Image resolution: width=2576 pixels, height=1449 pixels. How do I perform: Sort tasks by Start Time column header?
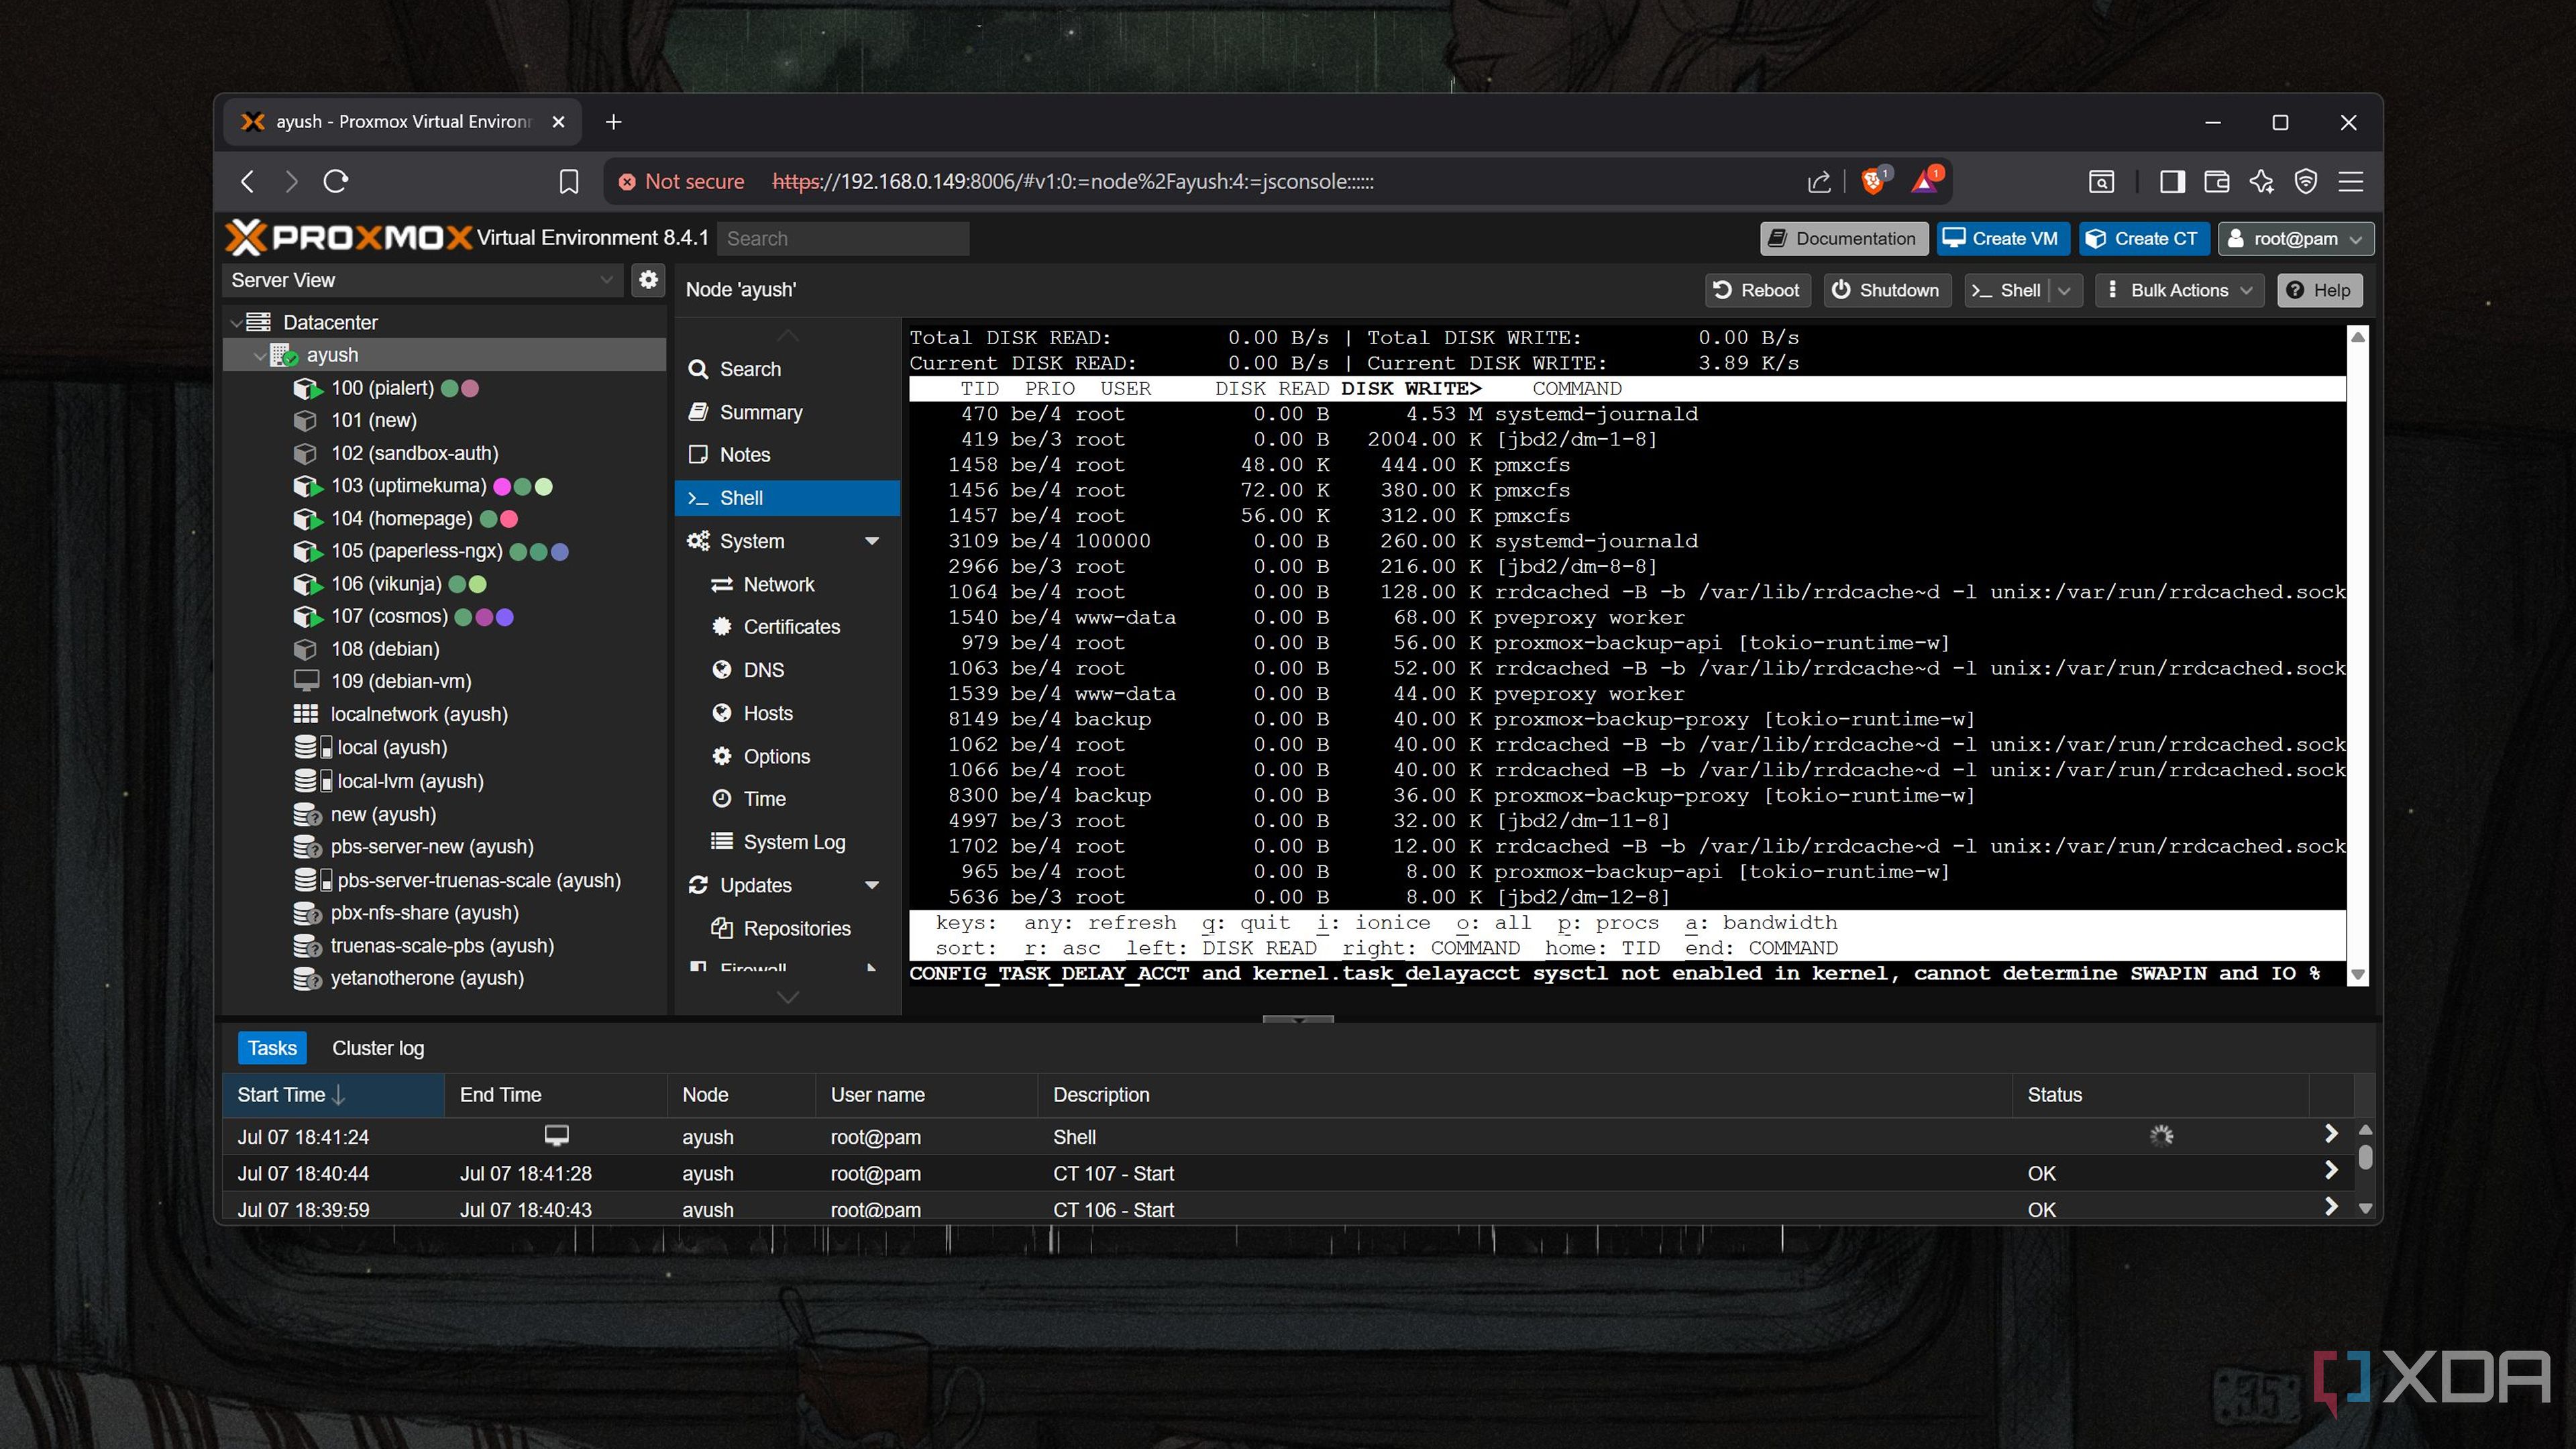pos(333,1095)
